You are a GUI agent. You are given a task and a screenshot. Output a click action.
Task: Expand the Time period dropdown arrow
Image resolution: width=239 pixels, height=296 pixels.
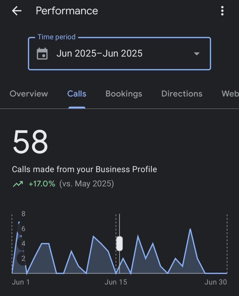(197, 54)
